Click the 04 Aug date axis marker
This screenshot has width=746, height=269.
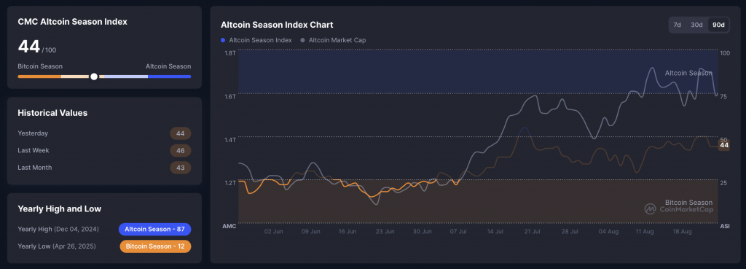click(x=608, y=232)
